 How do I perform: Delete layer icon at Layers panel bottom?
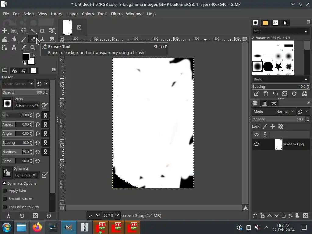point(306,216)
